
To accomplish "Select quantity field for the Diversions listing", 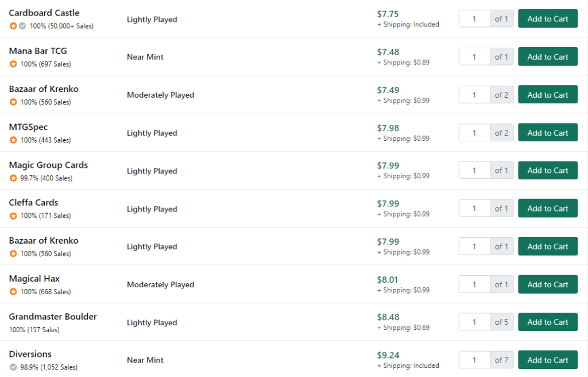I will (x=474, y=360).
